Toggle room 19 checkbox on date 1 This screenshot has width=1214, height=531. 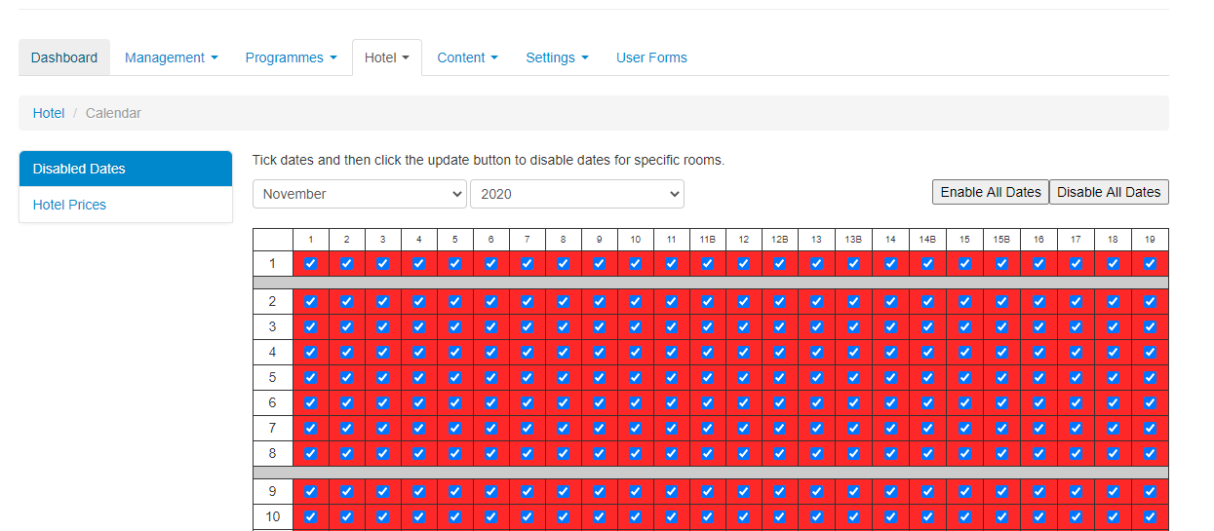[1150, 263]
